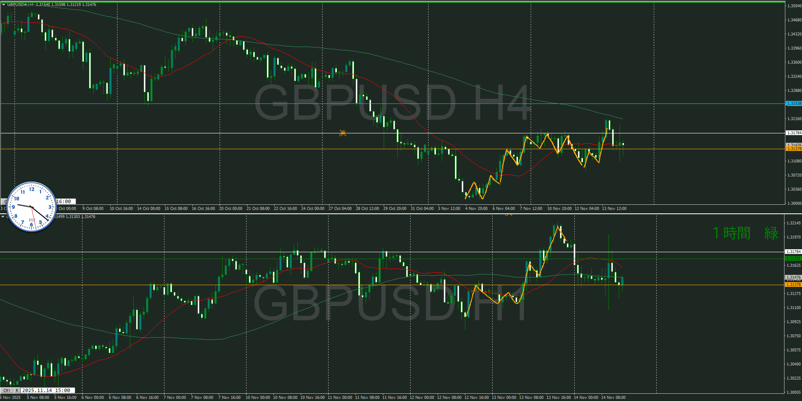Click the green 1.31701 price tag on H1 chart

coord(794,259)
